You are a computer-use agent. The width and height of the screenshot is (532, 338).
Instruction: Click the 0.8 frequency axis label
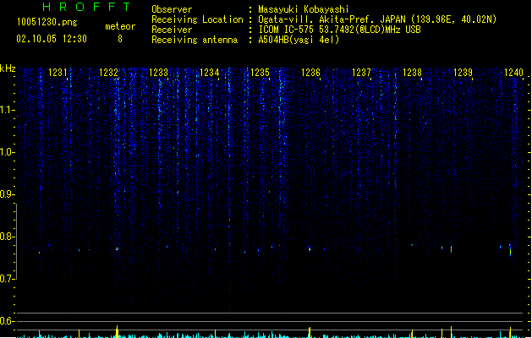[7, 237]
